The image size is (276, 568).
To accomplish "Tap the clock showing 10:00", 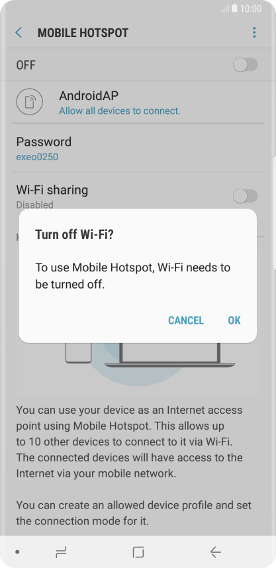I will point(251,9).
